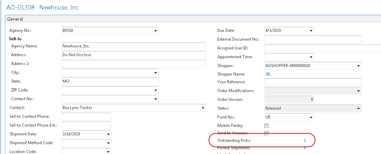Select the External Document No. field
The width and height of the screenshot is (381, 154).
tap(313, 40)
